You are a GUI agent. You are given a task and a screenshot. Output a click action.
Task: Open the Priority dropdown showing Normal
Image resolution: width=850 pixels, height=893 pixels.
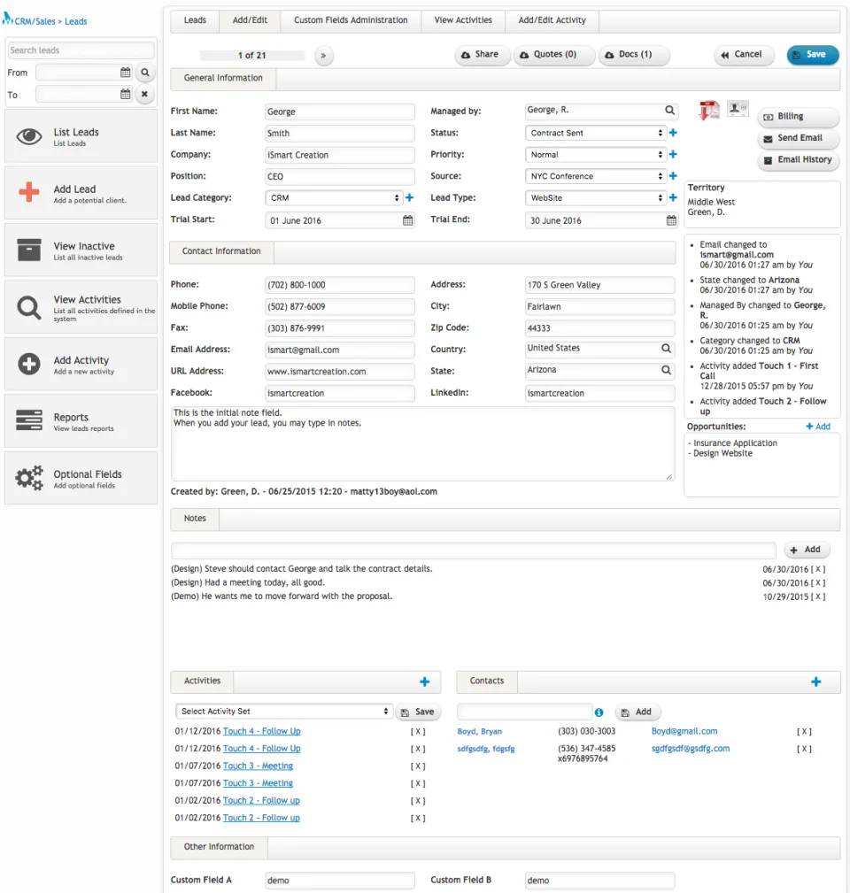click(596, 154)
